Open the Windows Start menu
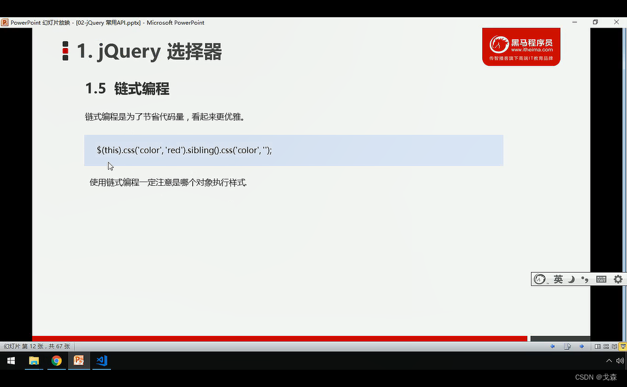The image size is (627, 387). click(x=11, y=361)
